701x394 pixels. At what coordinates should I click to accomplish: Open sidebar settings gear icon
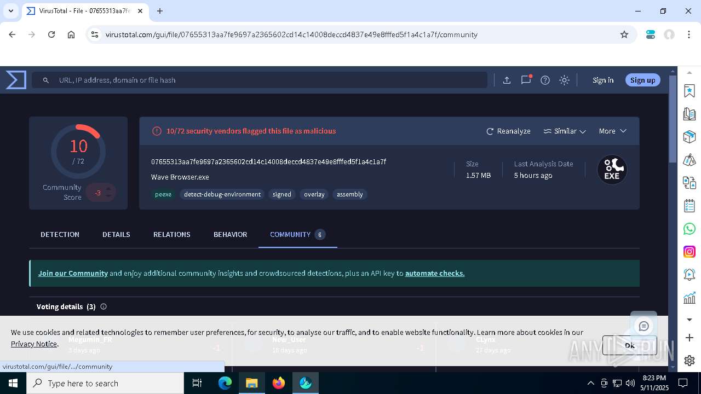pos(689,361)
